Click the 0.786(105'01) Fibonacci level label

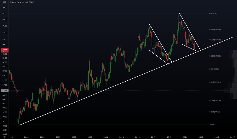click(x=215, y=101)
